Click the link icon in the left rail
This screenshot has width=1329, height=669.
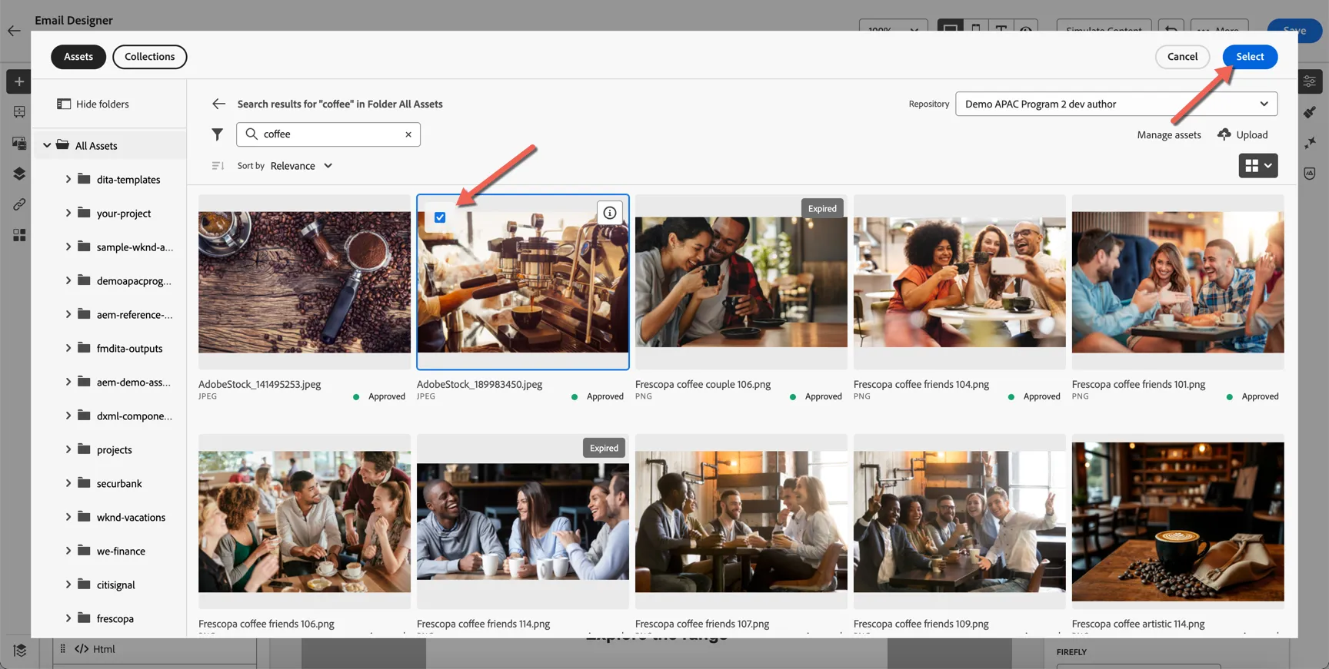pos(19,204)
